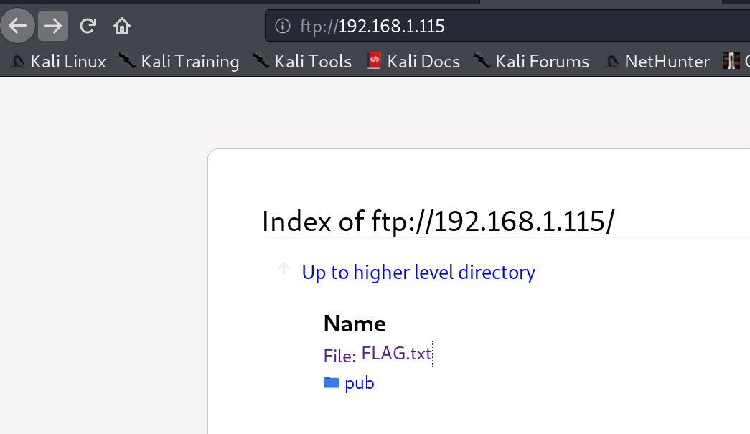Screen dimensions: 750x434
Task: Open the Kali Training bookmark
Action: [179, 62]
